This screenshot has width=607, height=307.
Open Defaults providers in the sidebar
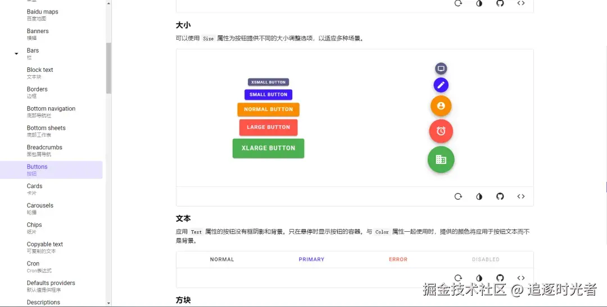[x=51, y=286]
